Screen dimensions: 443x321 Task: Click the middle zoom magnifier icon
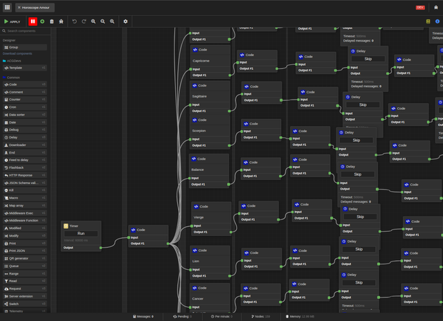click(x=103, y=21)
